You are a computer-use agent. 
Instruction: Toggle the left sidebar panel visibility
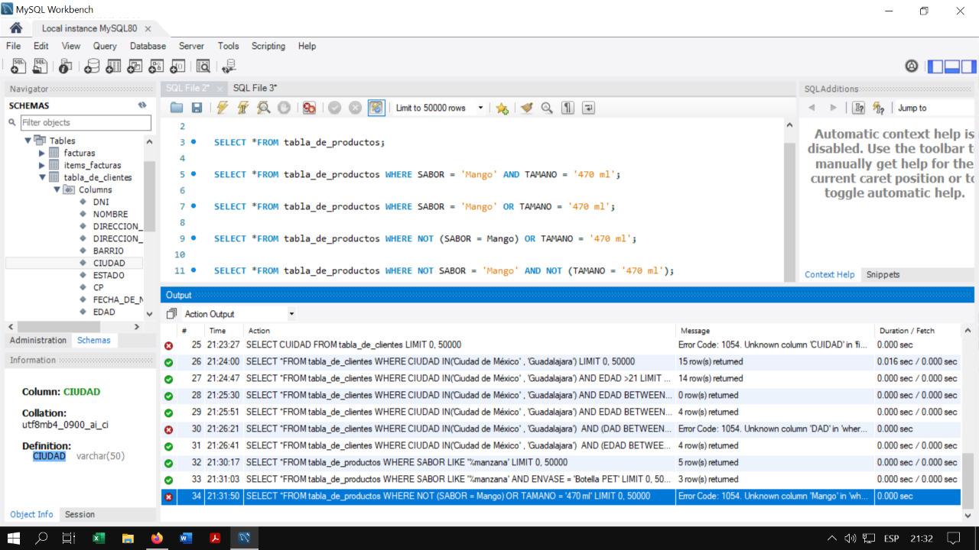click(935, 66)
